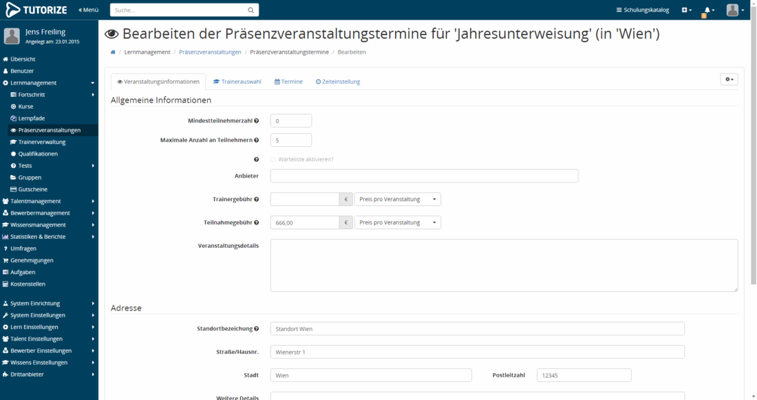
Task: Click the Trainergebühr amount field
Action: pos(305,199)
